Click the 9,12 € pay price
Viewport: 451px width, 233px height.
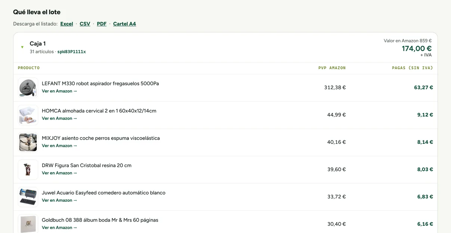[x=425, y=115]
